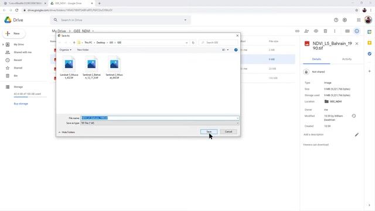Click the Get link icon
375x211 pixels.
(x=297, y=31)
